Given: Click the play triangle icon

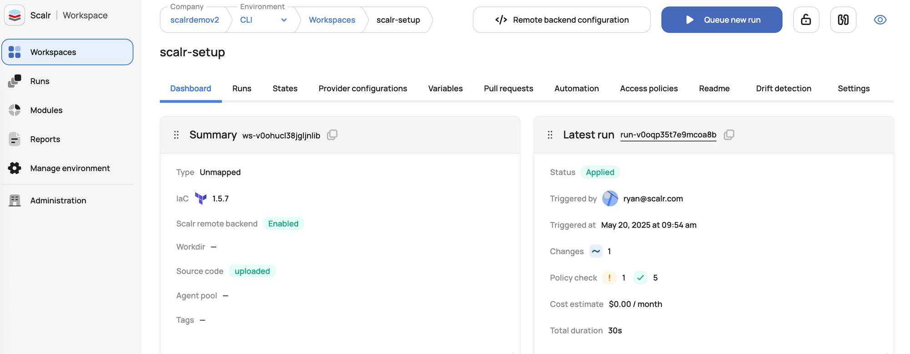Looking at the screenshot, I should tap(690, 20).
